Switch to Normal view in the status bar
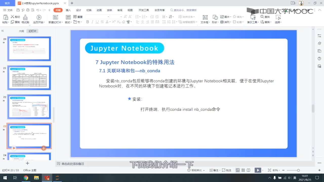Screen dimensions: 324x182 (238, 170)
